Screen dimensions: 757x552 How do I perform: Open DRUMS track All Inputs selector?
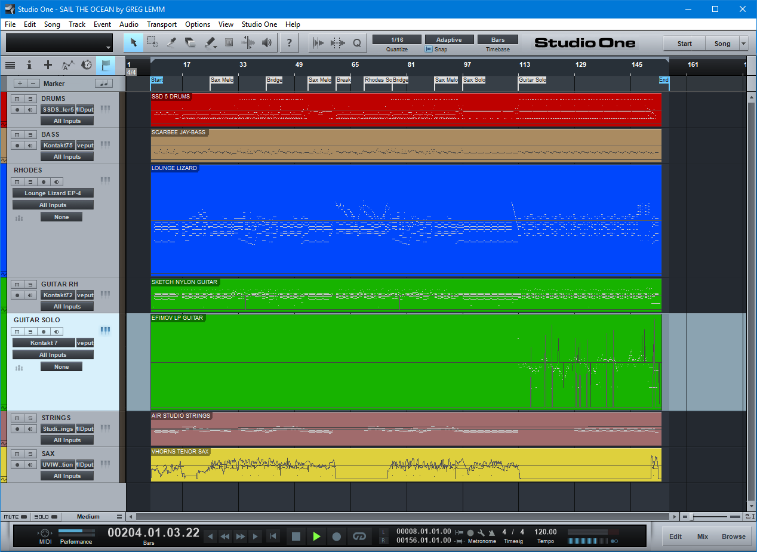click(x=67, y=121)
